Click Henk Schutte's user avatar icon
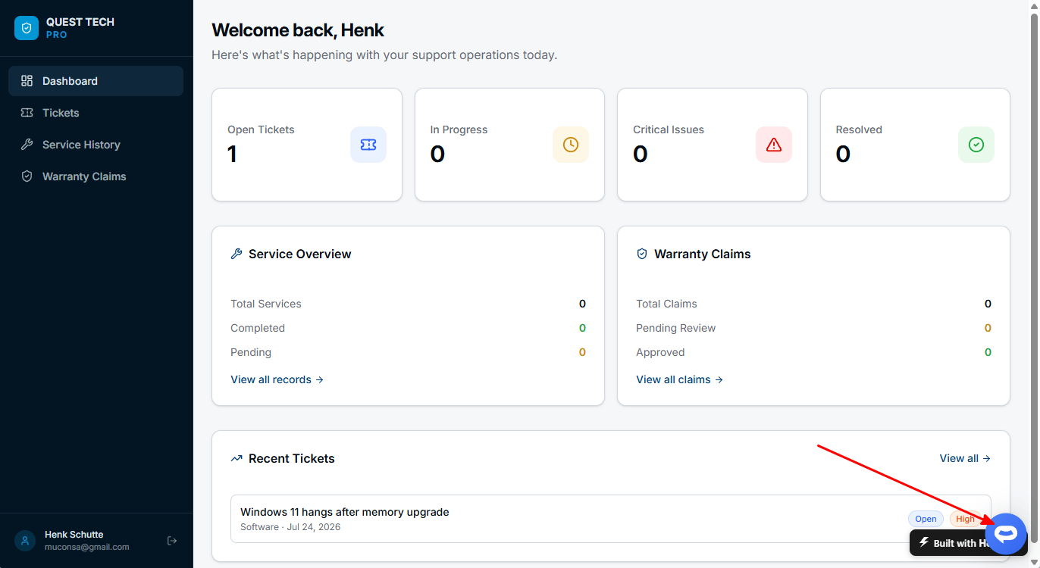 coord(25,541)
